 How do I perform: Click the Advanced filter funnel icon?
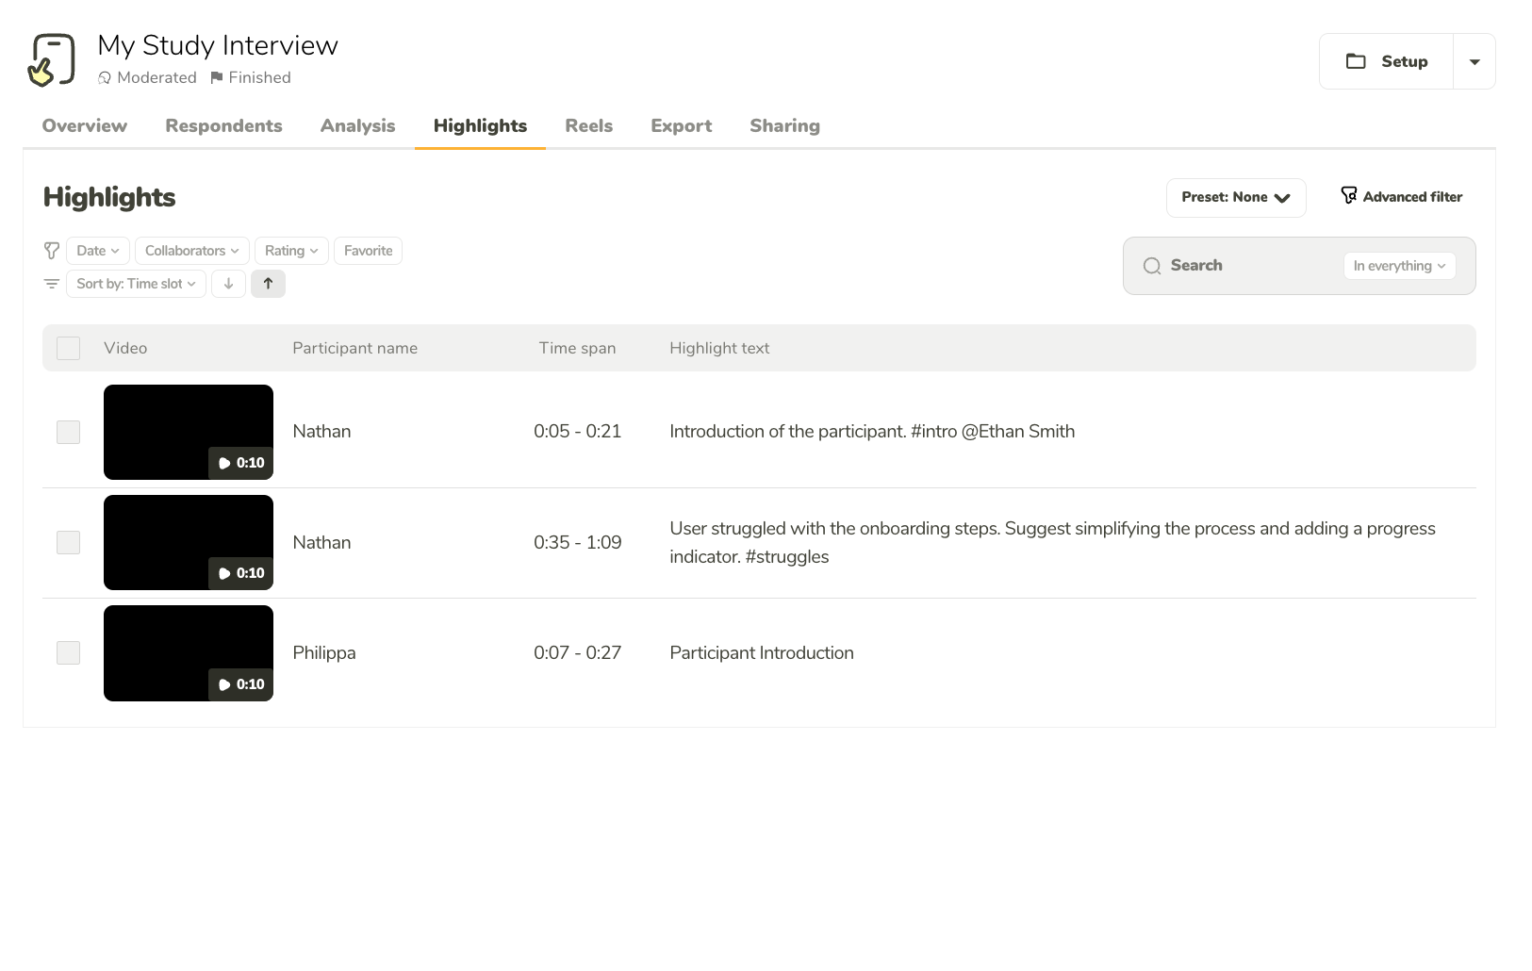click(1349, 195)
